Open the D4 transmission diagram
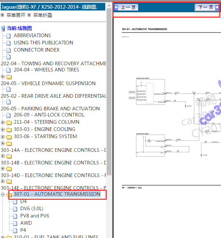The image size is (221, 238). click(x=24, y=202)
